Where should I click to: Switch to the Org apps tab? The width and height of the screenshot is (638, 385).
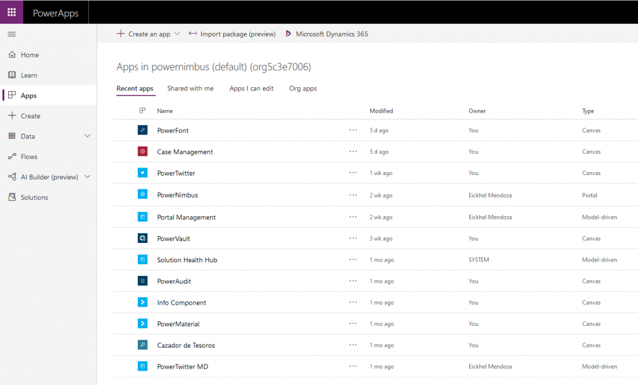click(x=303, y=88)
